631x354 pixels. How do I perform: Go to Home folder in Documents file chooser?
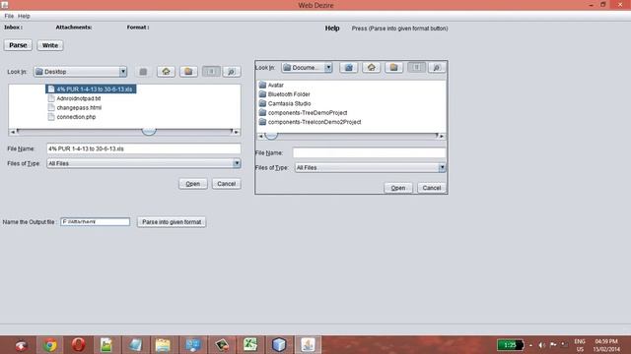pos(371,68)
